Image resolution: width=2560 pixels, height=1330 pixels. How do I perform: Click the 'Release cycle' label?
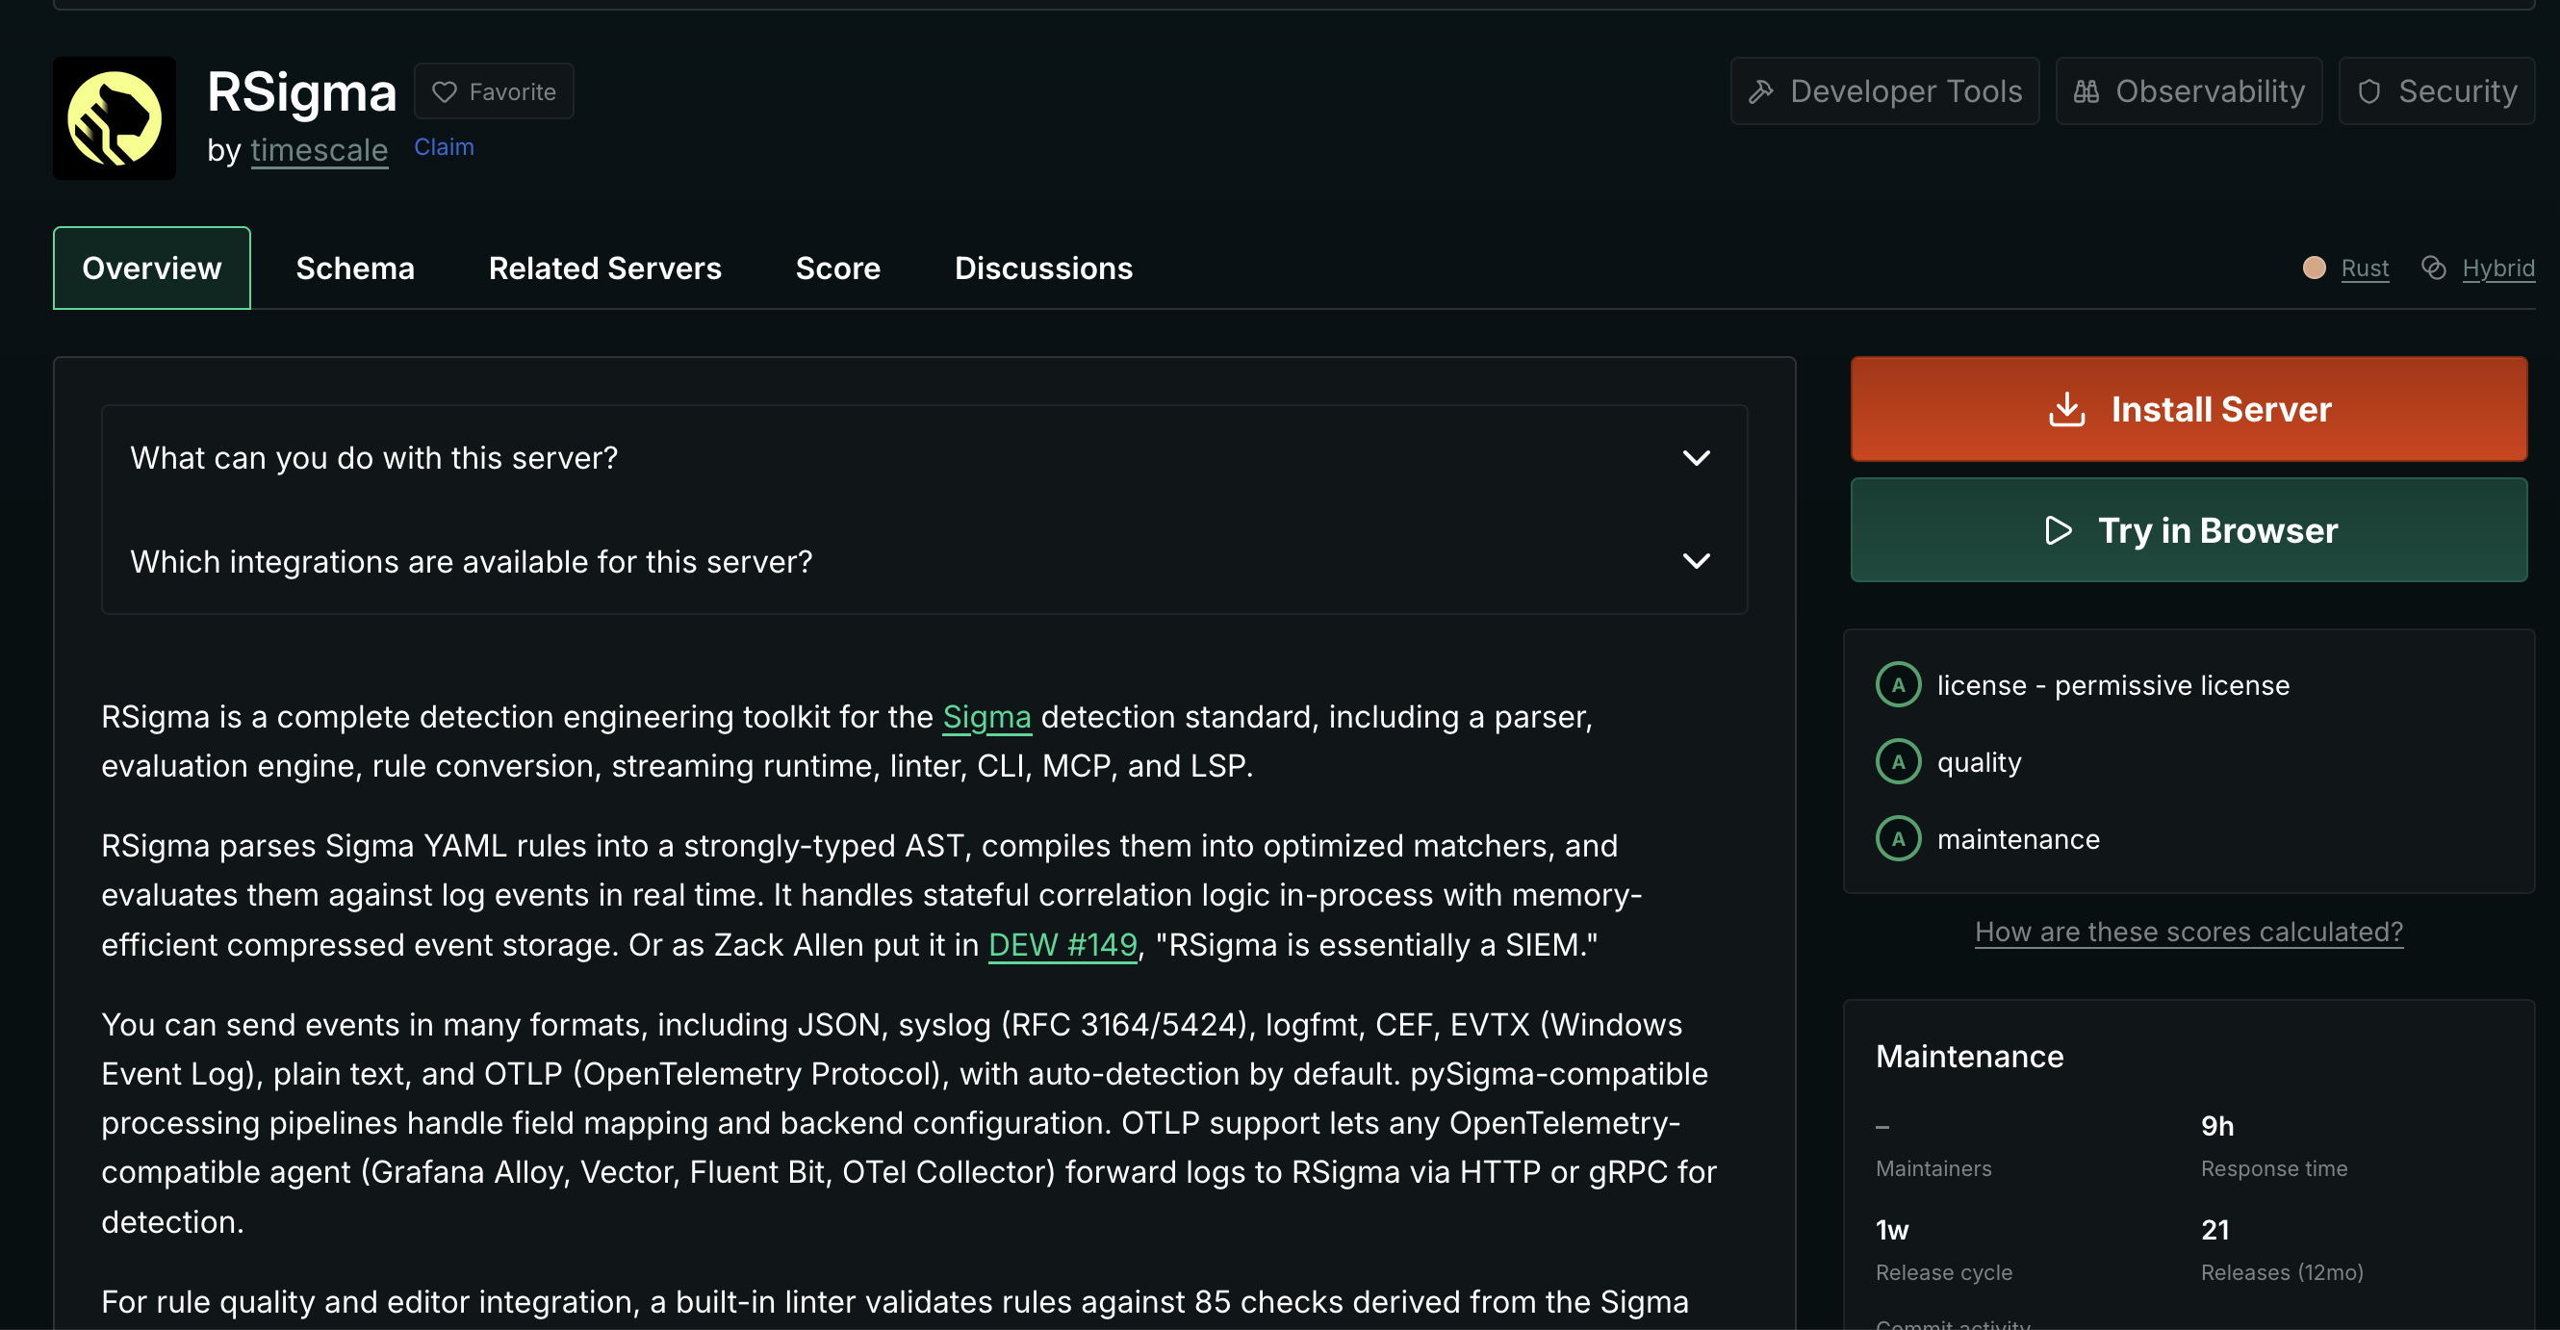coord(1944,1272)
